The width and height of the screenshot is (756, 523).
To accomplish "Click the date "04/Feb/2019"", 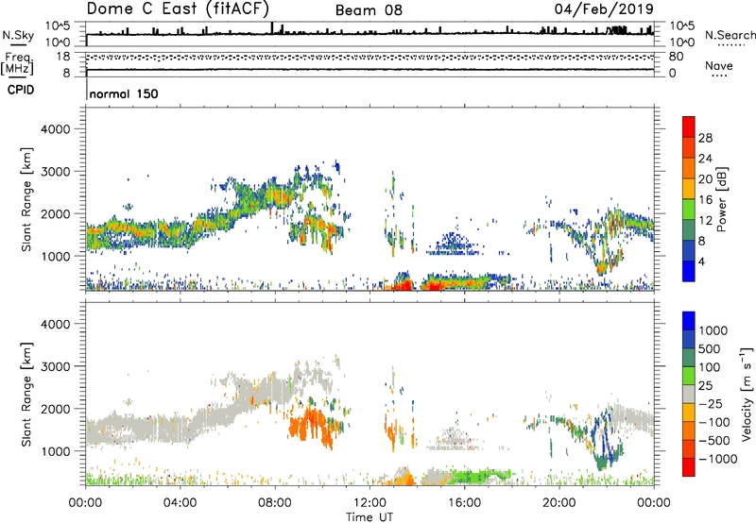I will (604, 8).
